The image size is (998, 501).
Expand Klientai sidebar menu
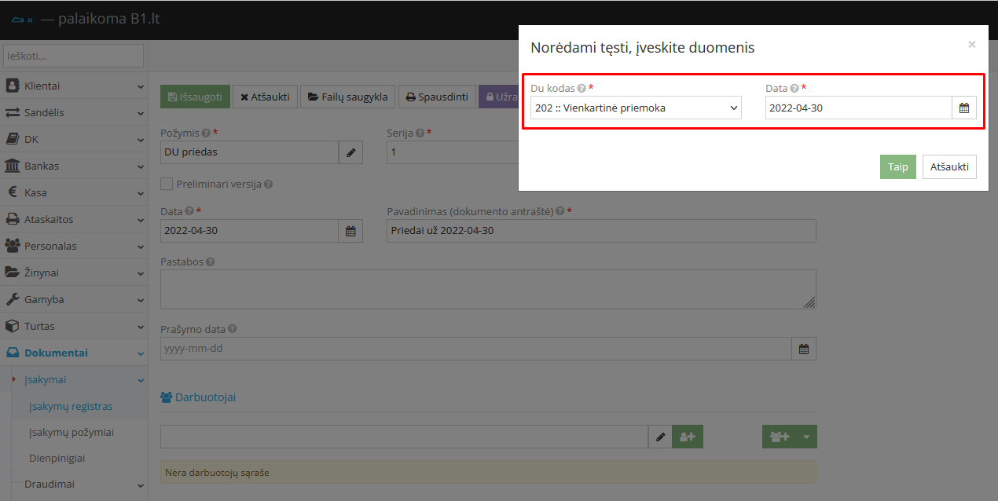74,86
